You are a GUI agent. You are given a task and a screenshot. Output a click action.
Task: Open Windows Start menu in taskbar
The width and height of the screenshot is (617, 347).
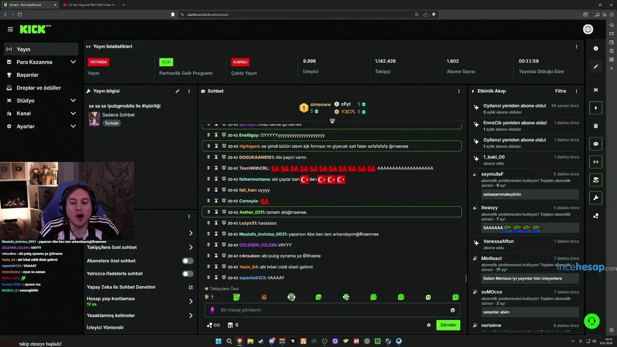coord(218,341)
